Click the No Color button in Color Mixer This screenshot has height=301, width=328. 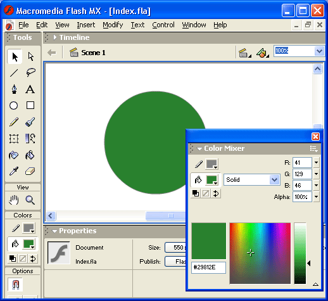point(206,193)
